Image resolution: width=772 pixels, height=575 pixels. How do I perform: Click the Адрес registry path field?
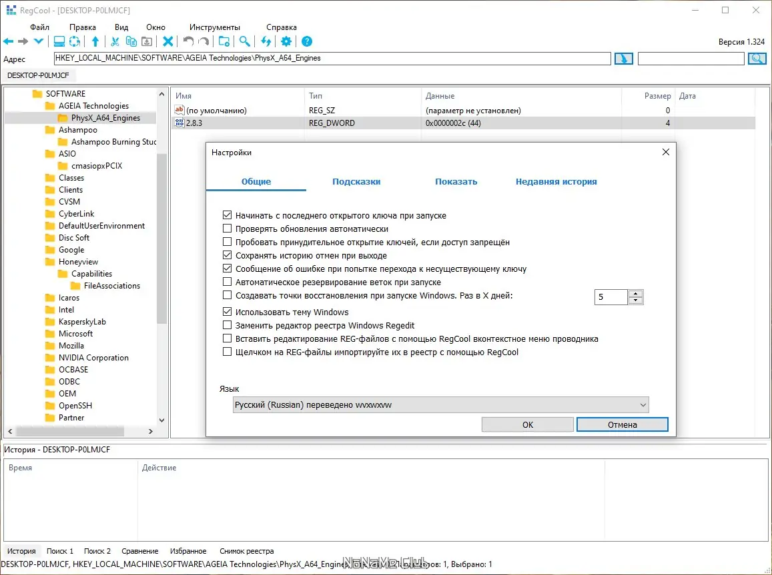[x=332, y=59]
